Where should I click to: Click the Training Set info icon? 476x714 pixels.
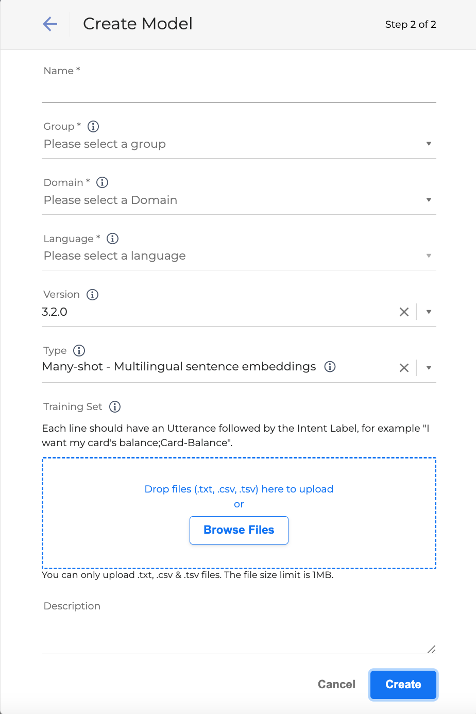[x=115, y=406]
